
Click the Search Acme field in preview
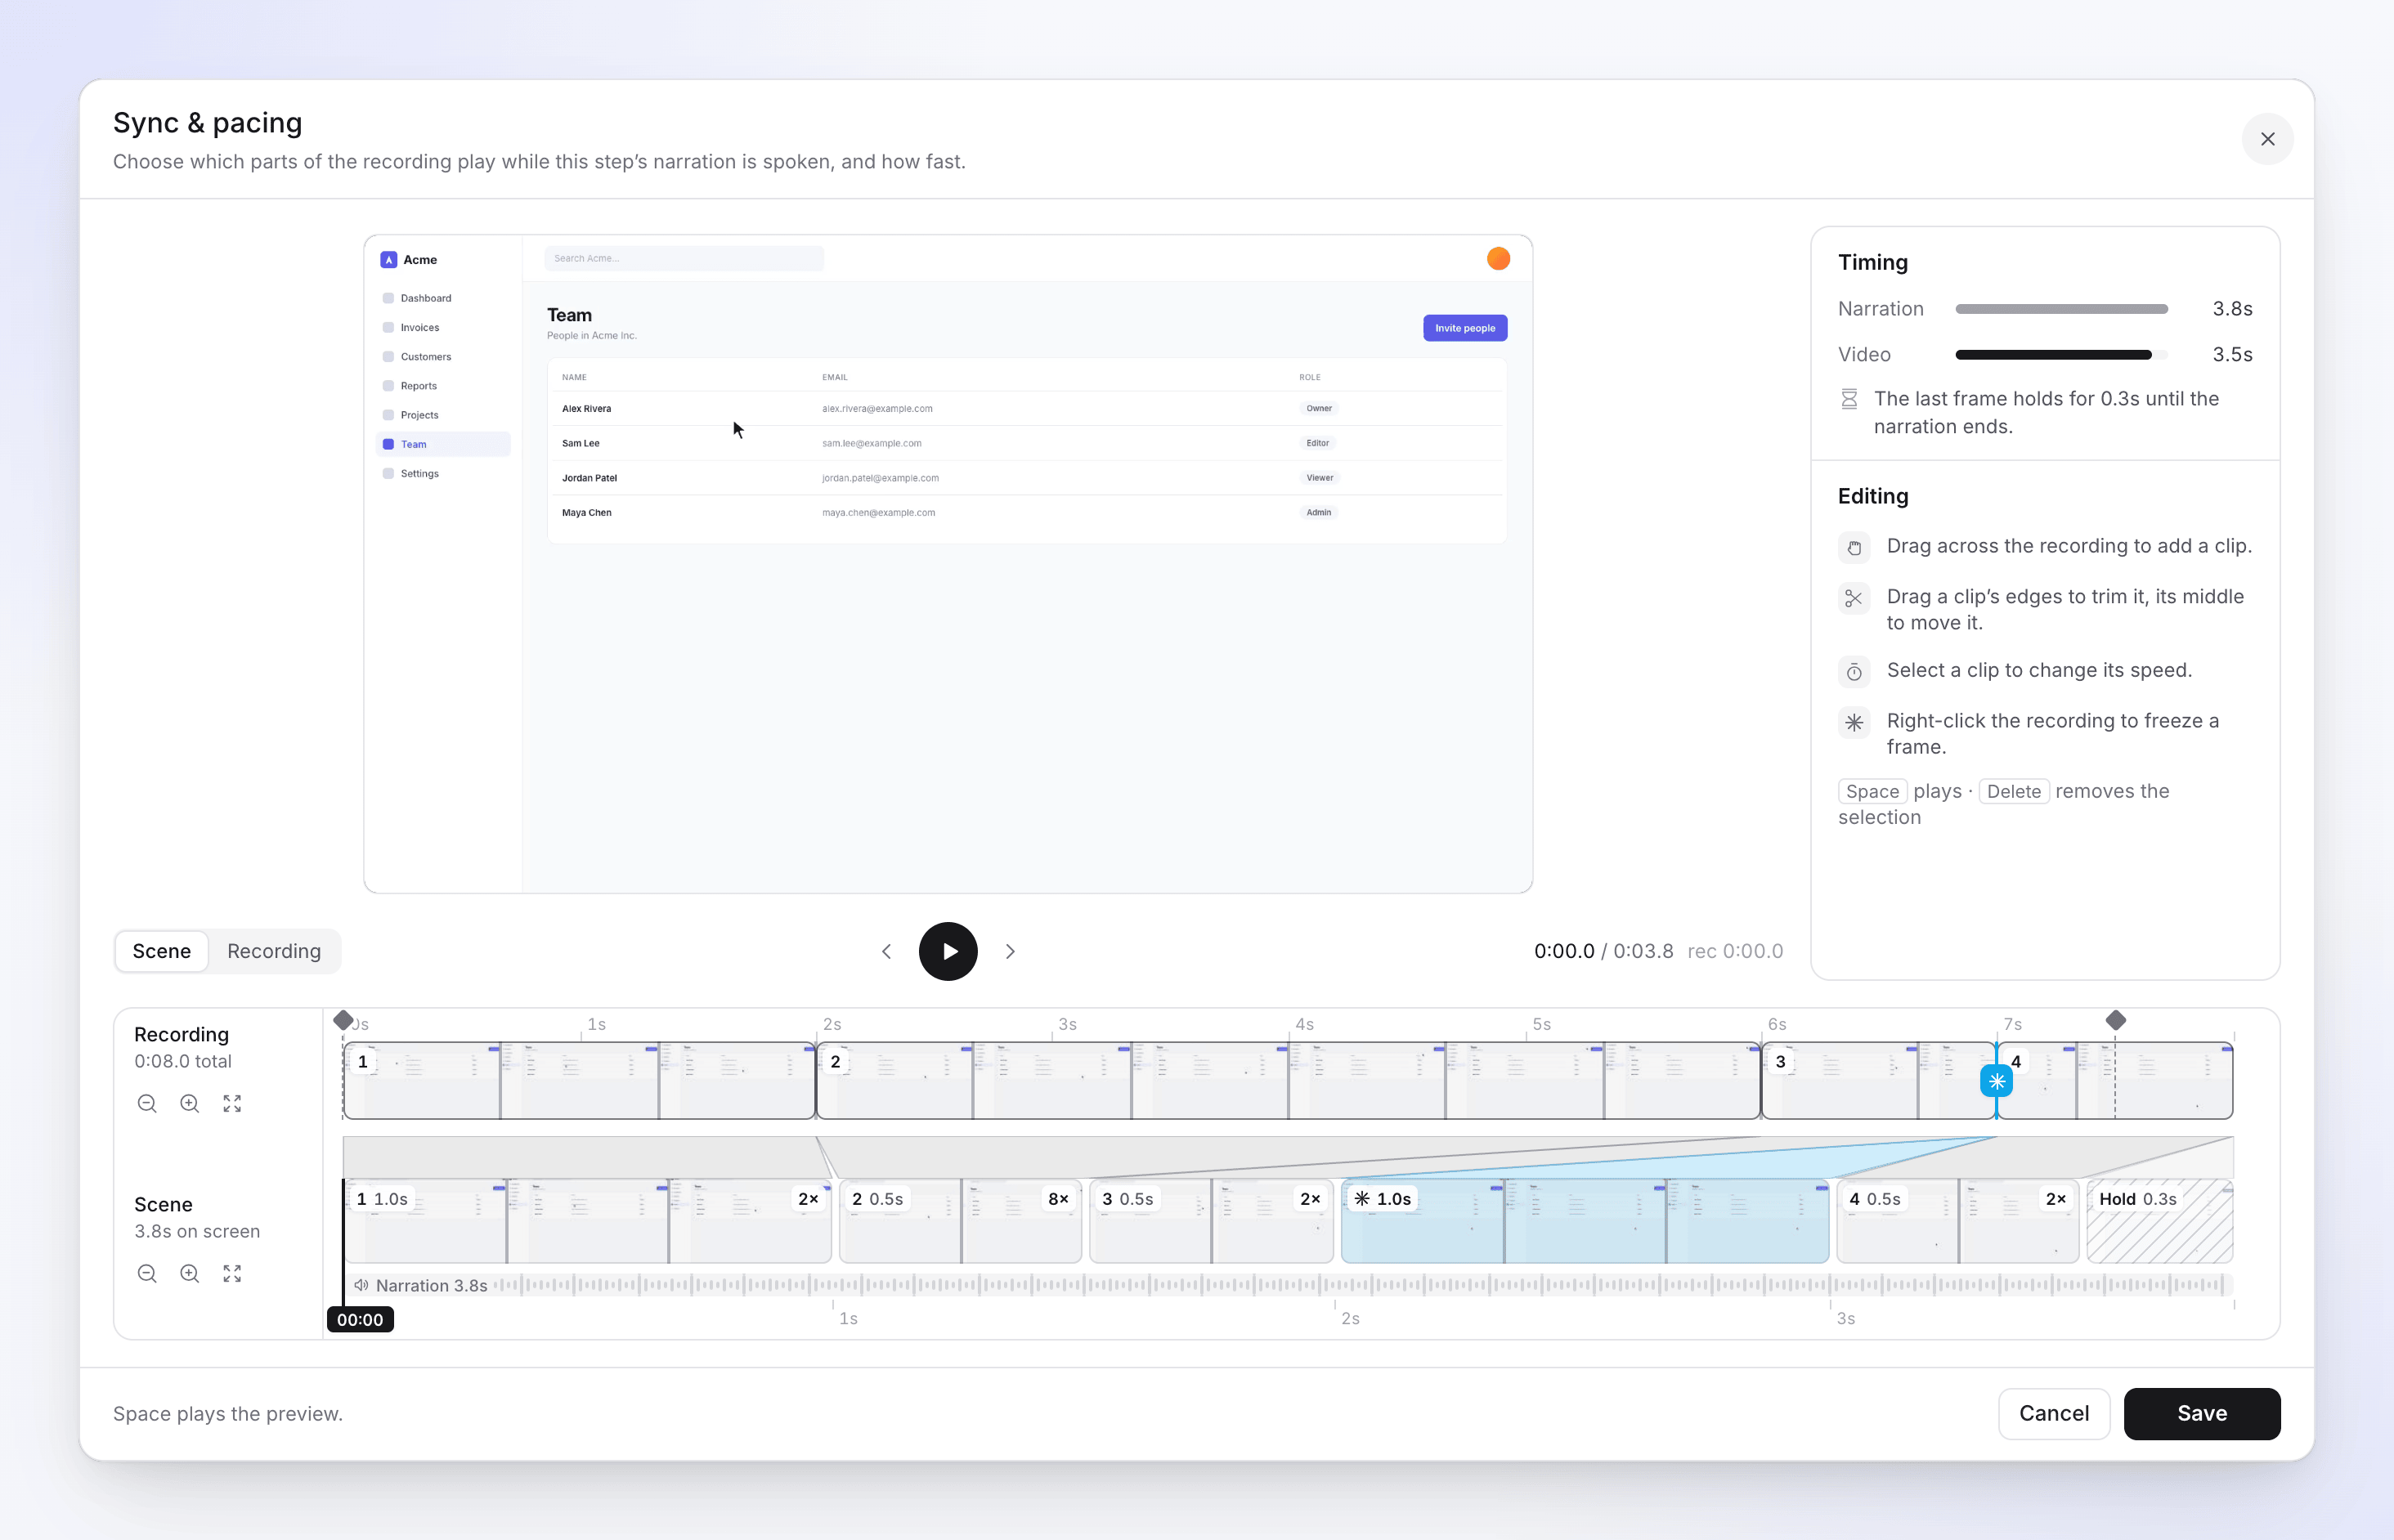pos(684,258)
